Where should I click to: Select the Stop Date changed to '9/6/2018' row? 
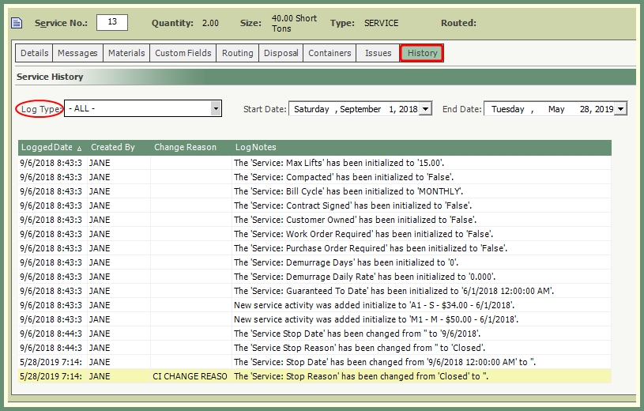click(314, 334)
